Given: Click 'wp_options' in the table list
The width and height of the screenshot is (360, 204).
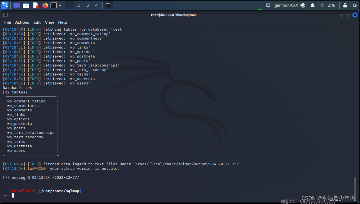Looking at the screenshot, I should pyautogui.click(x=19, y=119).
